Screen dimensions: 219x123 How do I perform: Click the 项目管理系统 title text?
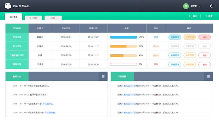pyautogui.click(x=21, y=6)
